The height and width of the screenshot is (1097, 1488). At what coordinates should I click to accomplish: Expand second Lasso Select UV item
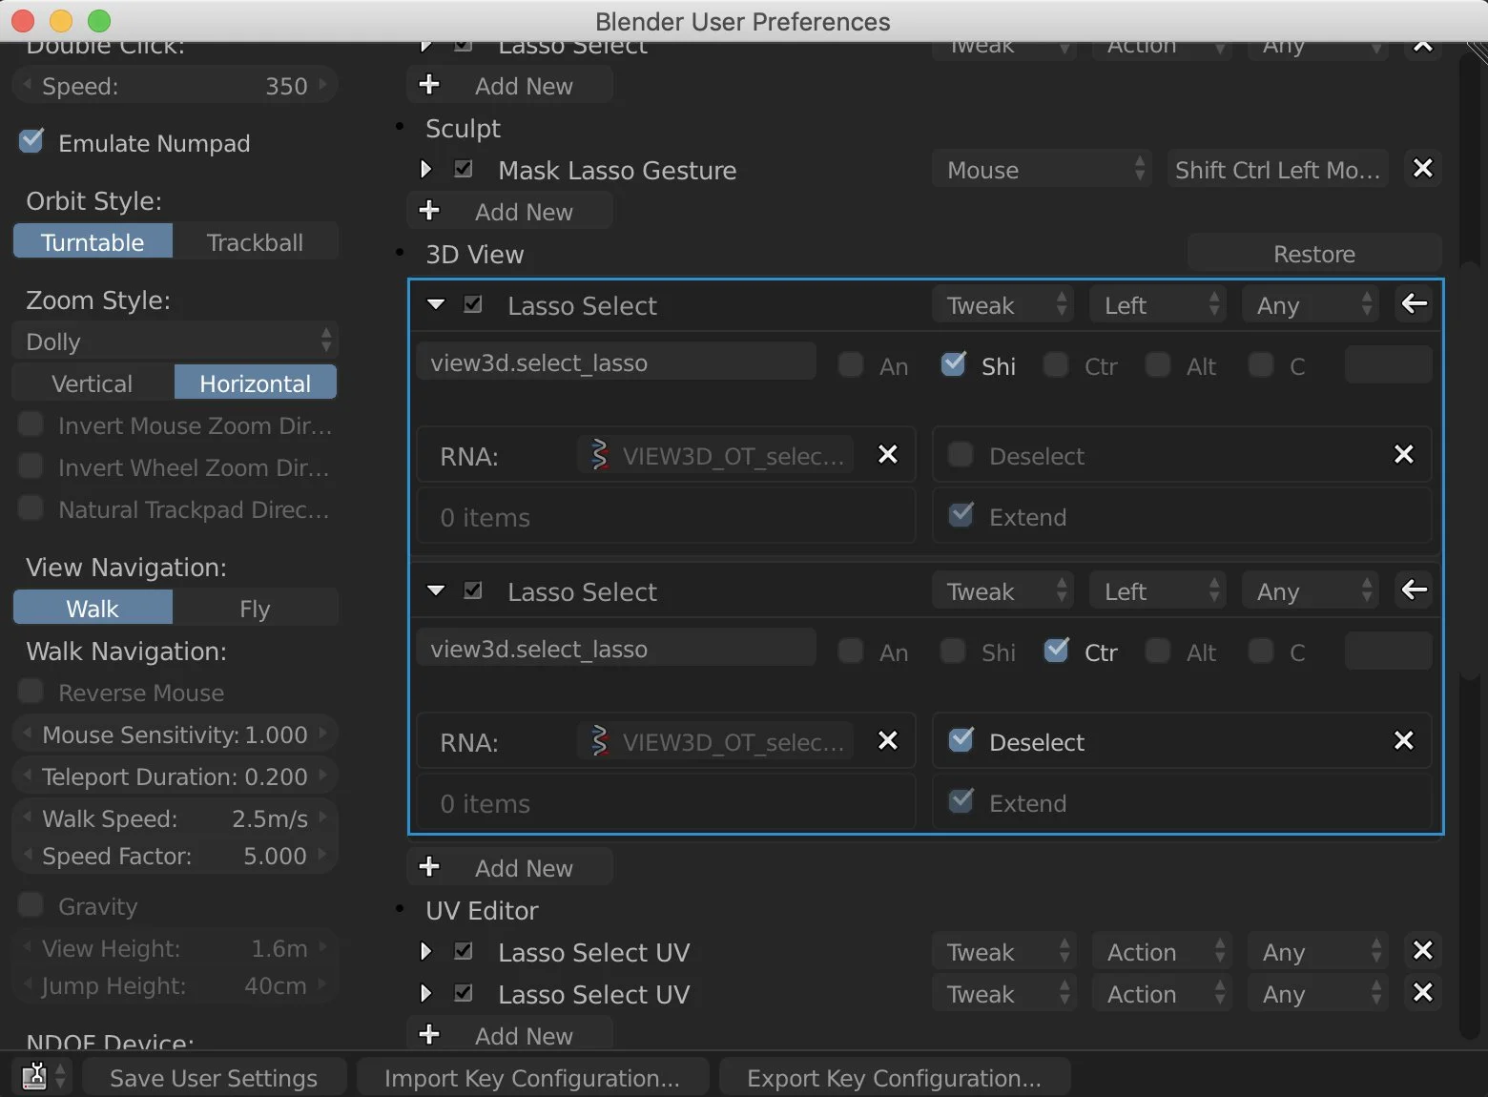(x=425, y=993)
